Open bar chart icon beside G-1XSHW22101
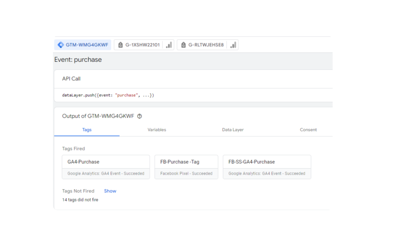399x240 pixels. 169,45
